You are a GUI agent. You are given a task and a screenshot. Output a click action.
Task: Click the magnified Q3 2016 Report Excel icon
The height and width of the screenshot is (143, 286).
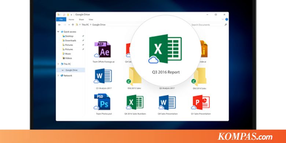[x=165, y=49]
